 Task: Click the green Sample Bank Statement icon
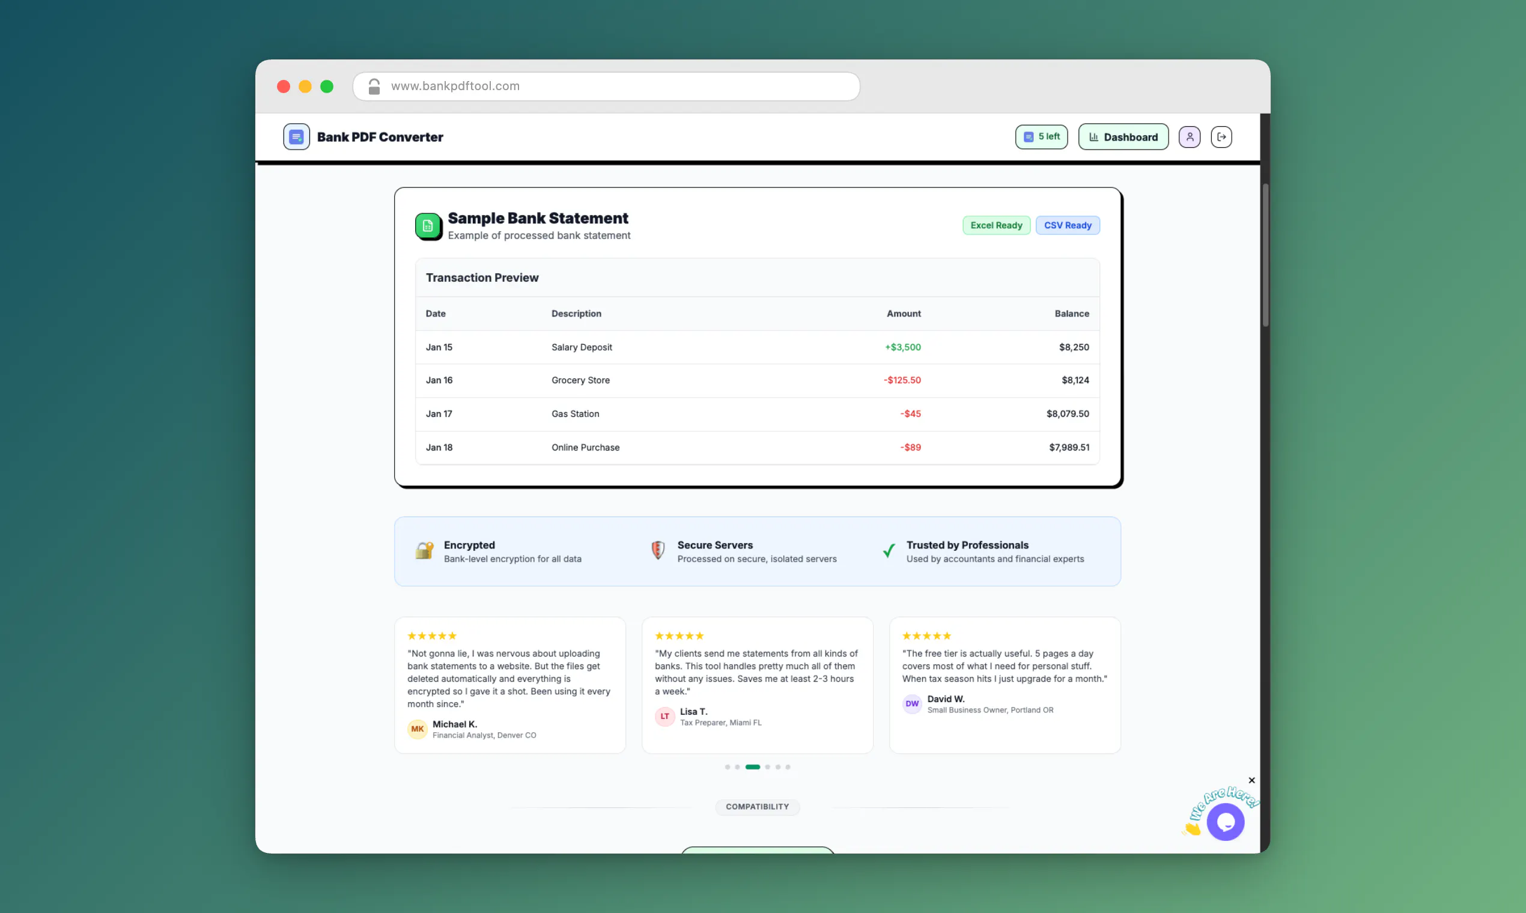point(428,226)
